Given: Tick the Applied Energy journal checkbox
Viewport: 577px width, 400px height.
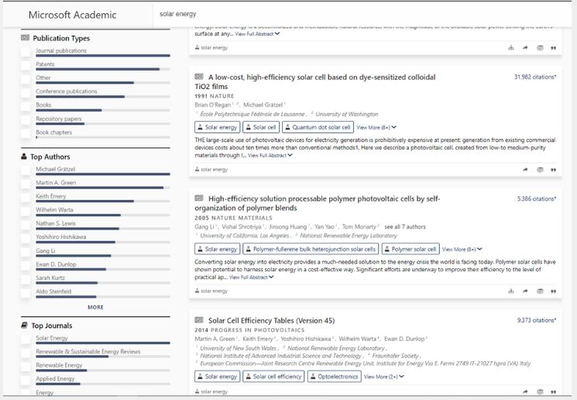Looking at the screenshot, I should coord(26,380).
